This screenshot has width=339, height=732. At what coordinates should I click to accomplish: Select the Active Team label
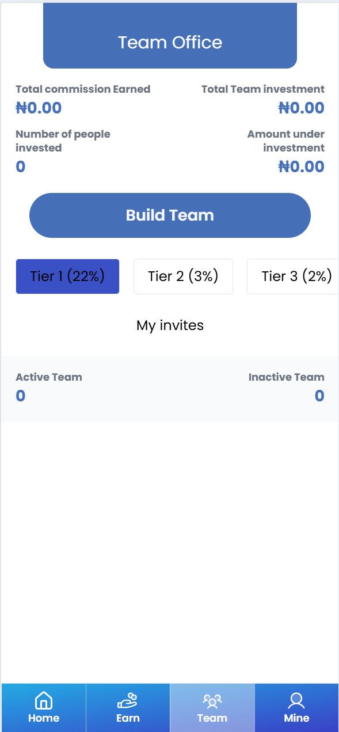49,377
